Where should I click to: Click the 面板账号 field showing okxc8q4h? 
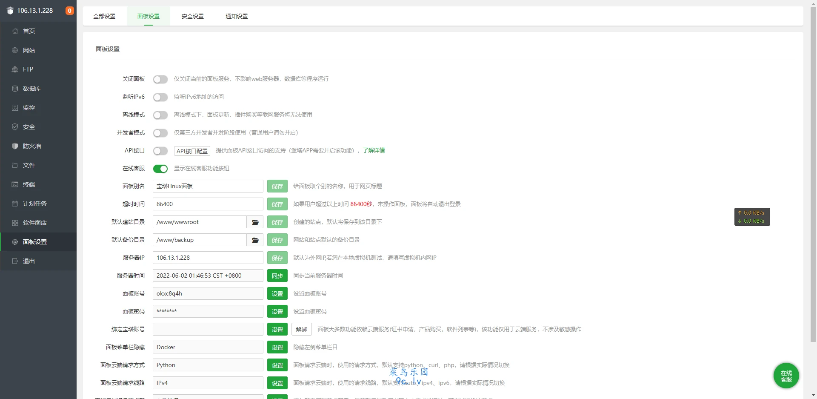coord(208,293)
